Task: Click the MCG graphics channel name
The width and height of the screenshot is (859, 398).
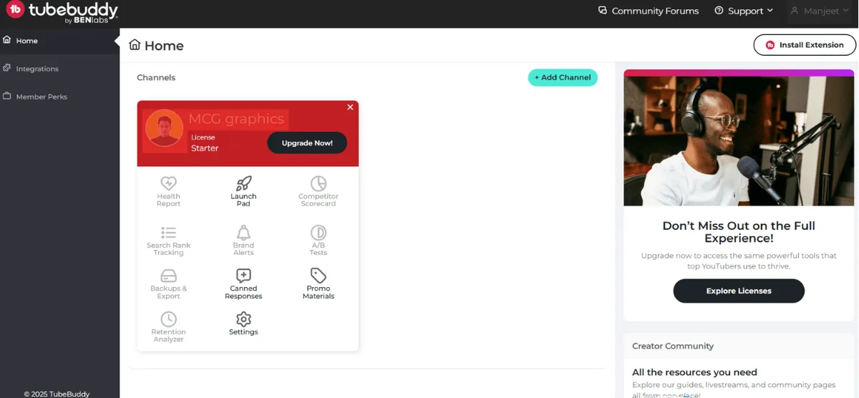Action: pos(236,119)
